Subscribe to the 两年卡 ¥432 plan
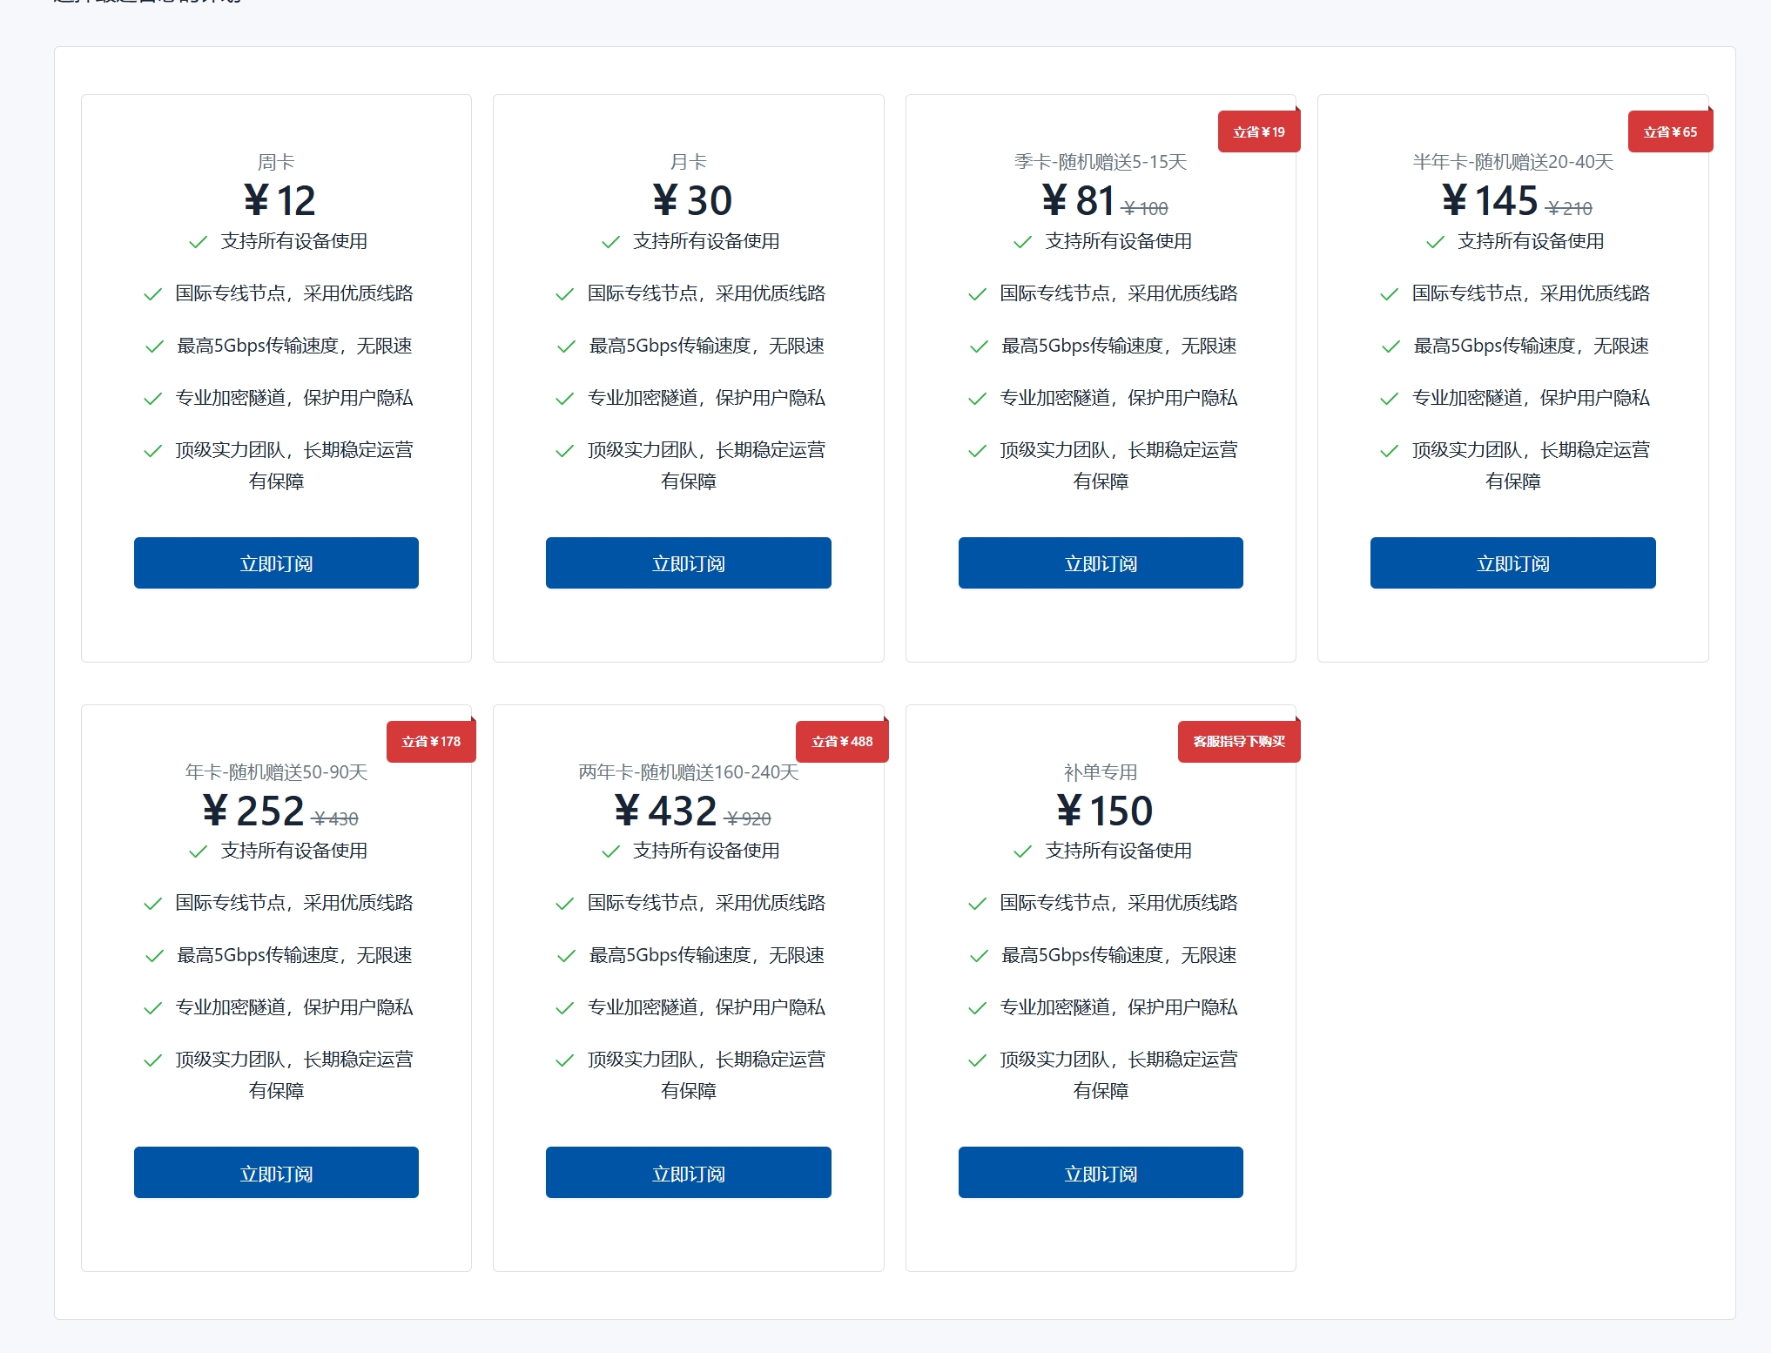Image resolution: width=1771 pixels, height=1353 pixels. tap(688, 1173)
